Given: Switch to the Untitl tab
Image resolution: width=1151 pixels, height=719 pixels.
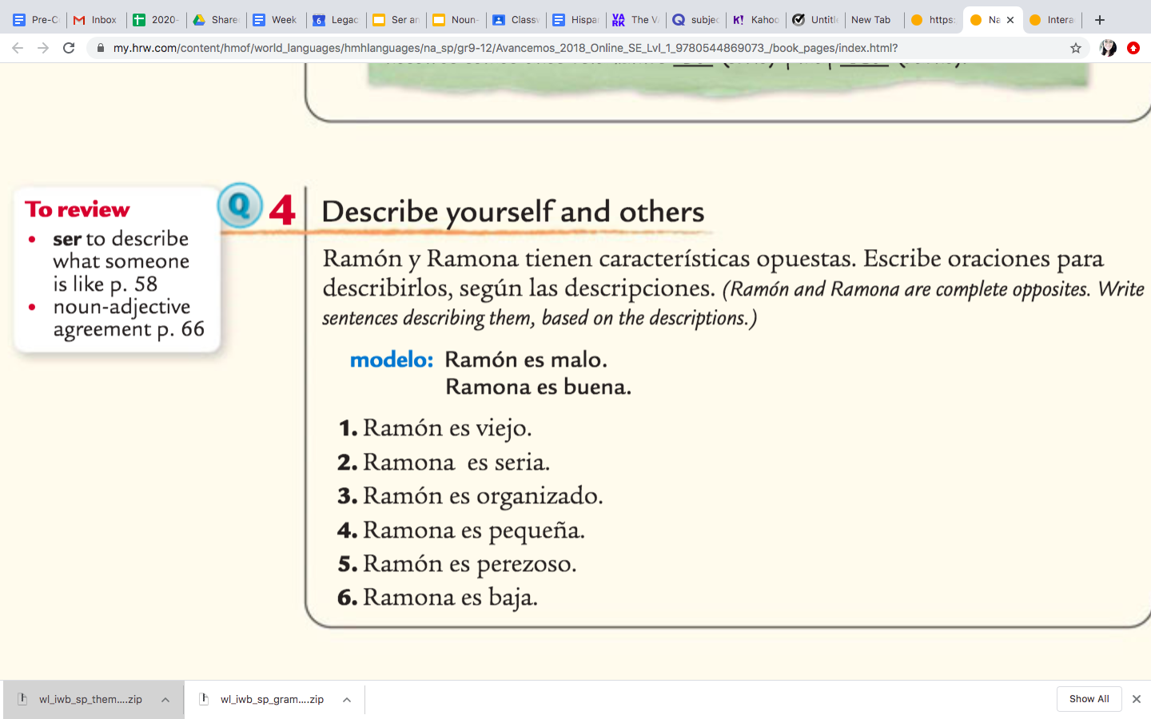Looking at the screenshot, I should coord(815,20).
